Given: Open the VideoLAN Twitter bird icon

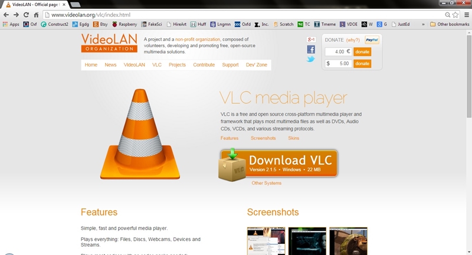Looking at the screenshot, I should tap(311, 59).
